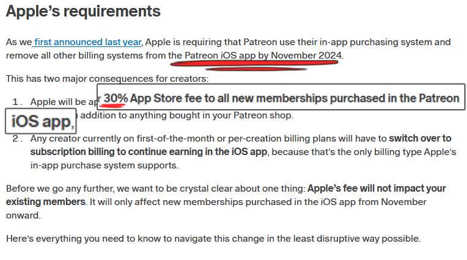
Task: Open the "first announced last year" link
Action: [88, 42]
